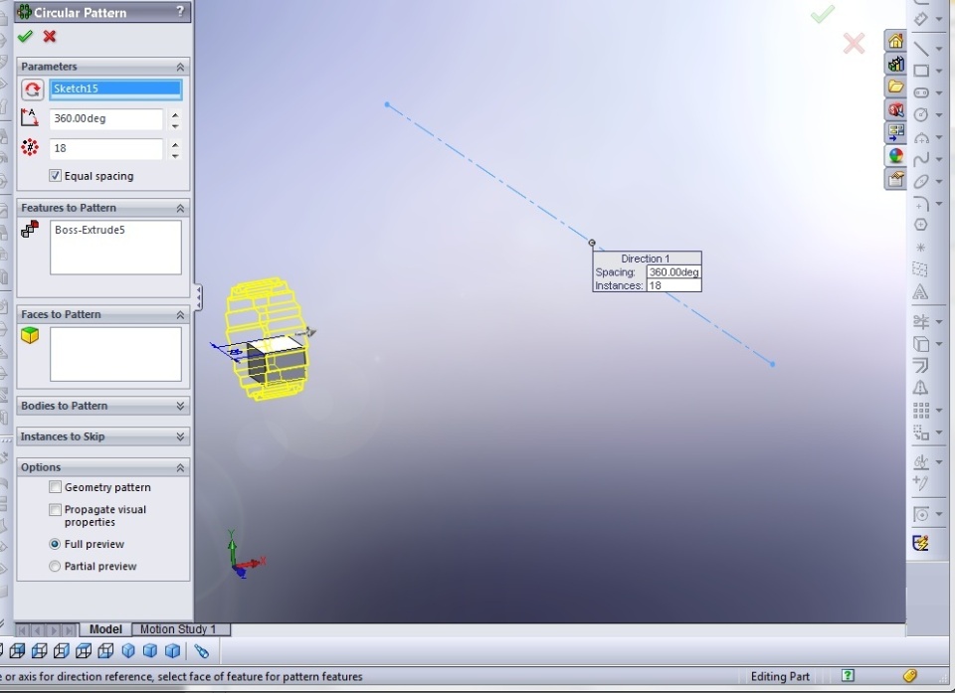Accept the Circular Pattern with green checkmark

(25, 37)
